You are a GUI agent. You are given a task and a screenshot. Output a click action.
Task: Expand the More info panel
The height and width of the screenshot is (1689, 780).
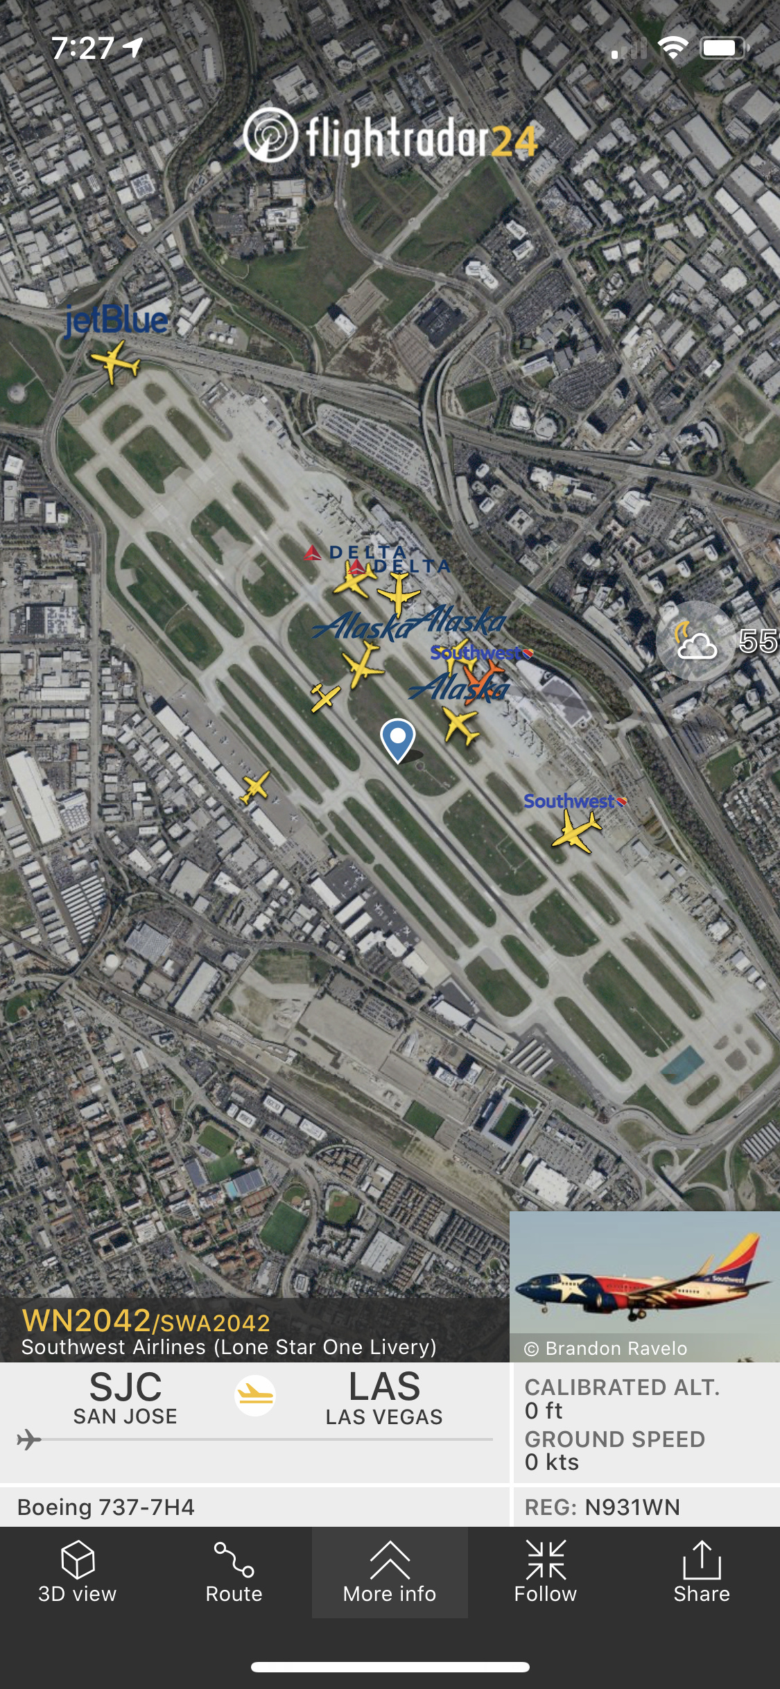[x=390, y=1573]
